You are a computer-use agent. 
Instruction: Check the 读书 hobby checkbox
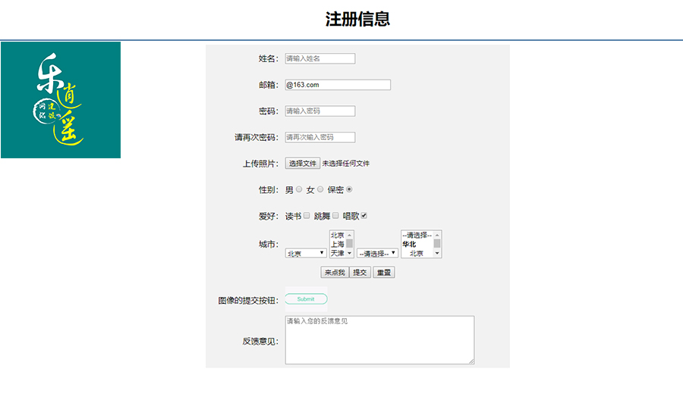pyautogui.click(x=307, y=216)
